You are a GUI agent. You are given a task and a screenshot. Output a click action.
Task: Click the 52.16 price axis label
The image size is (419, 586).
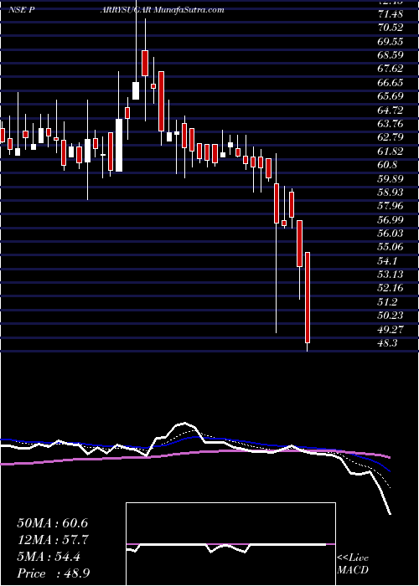click(x=391, y=288)
